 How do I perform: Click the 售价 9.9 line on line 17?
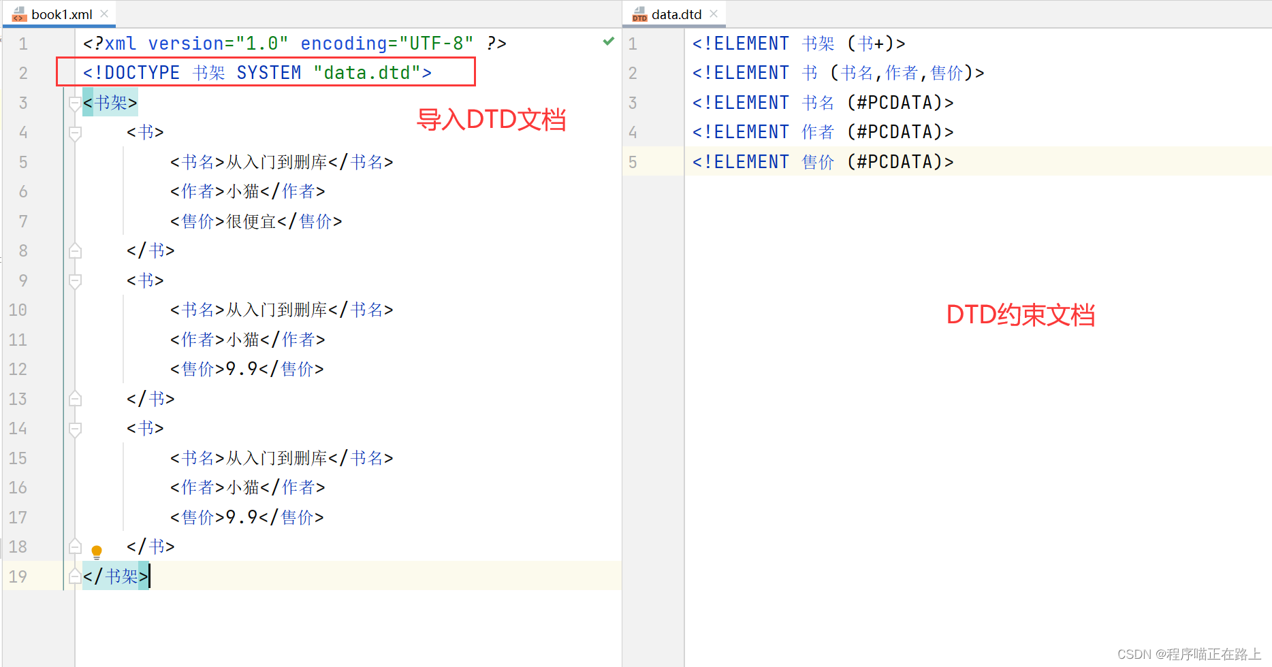click(x=247, y=517)
